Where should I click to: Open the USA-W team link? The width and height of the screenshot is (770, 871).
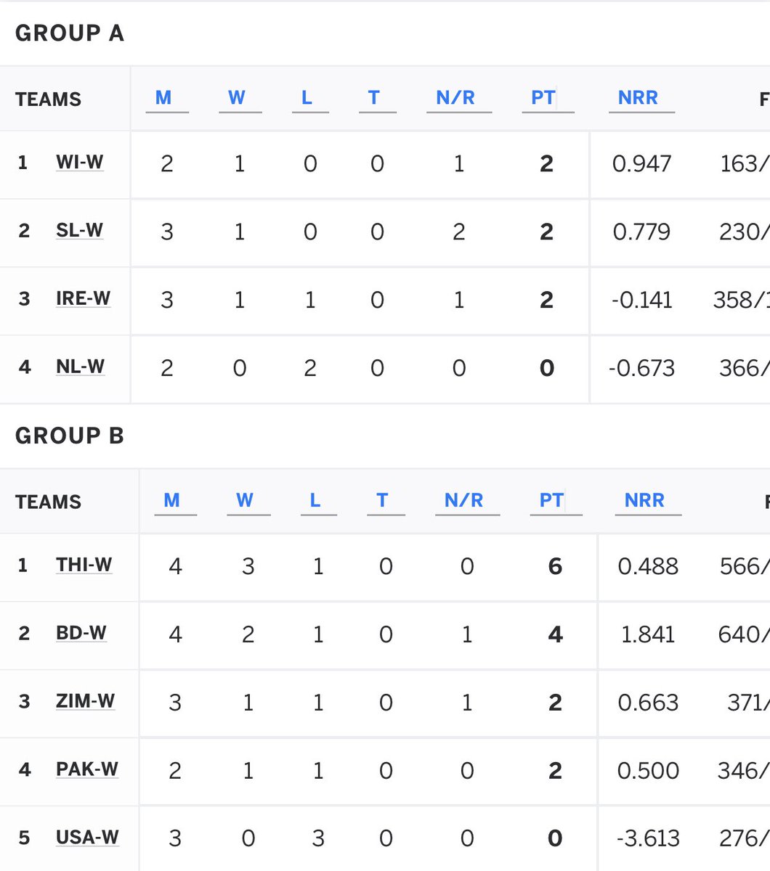point(87,837)
